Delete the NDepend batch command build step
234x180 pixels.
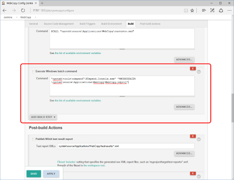coord(193,69)
